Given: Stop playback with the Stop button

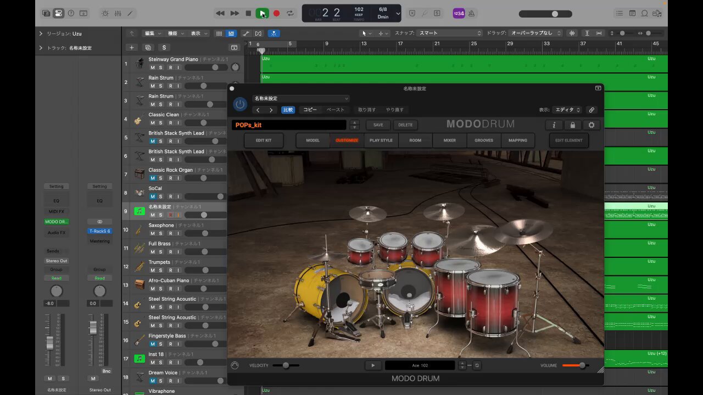Looking at the screenshot, I should pos(248,13).
